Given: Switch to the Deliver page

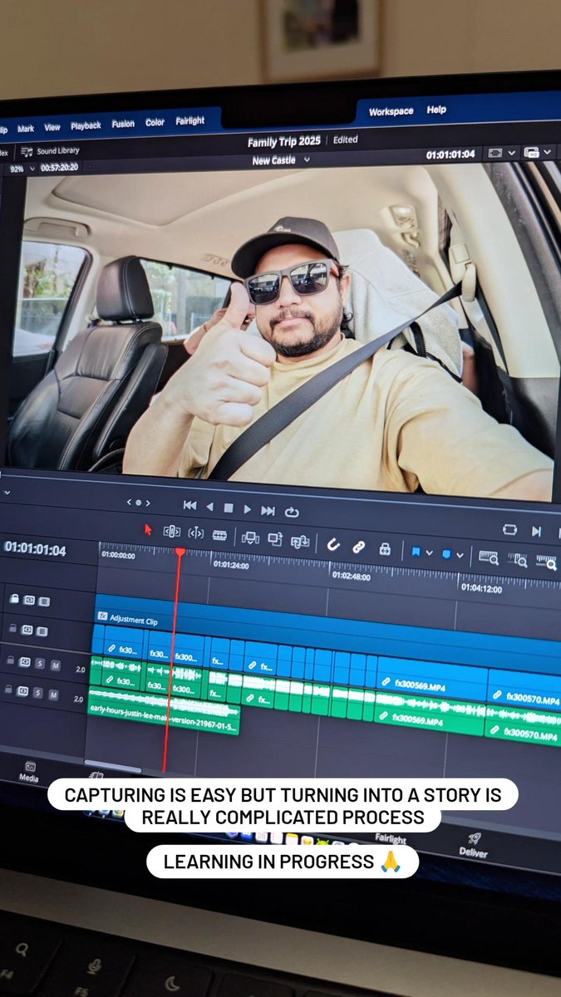Looking at the screenshot, I should click(x=473, y=844).
